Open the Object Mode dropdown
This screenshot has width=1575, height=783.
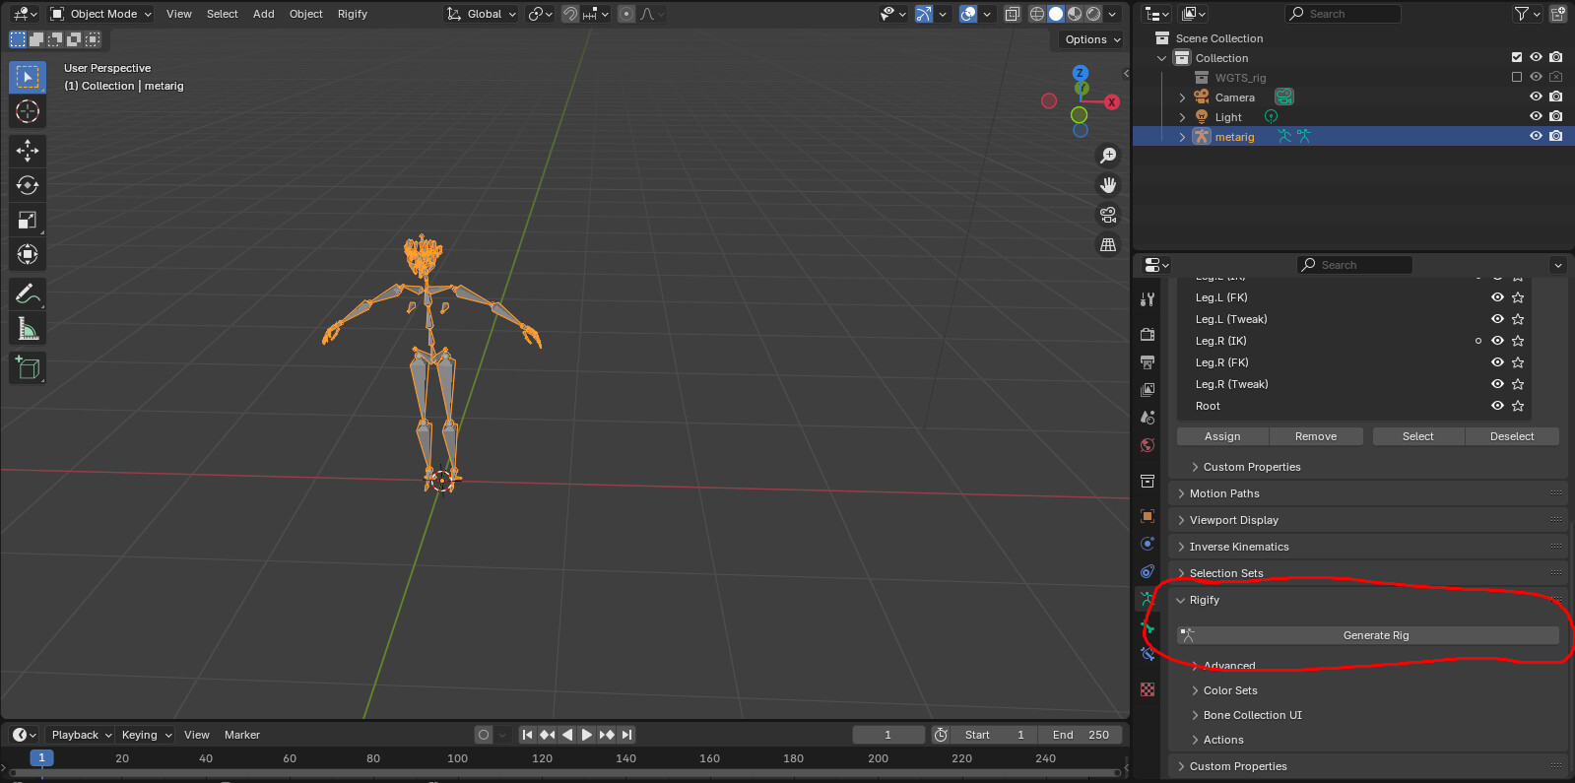click(x=101, y=14)
